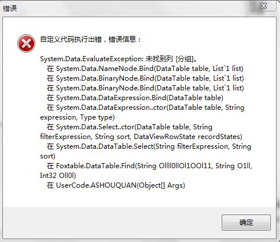Screen dimensions: 280x242
Task: Click the second BinaryNode.Bind trace line
Action: point(145,88)
